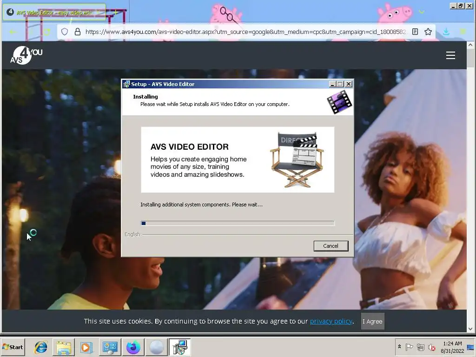Click the 'Installing additional system components' text
Image resolution: width=476 pixels, height=357 pixels.
pos(201,205)
